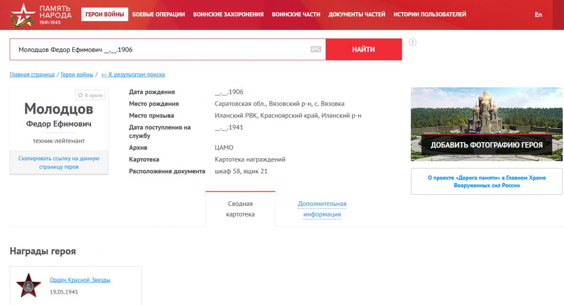Click the Расположение документа label
Viewport: 564px width, 305px height.
pos(167,171)
